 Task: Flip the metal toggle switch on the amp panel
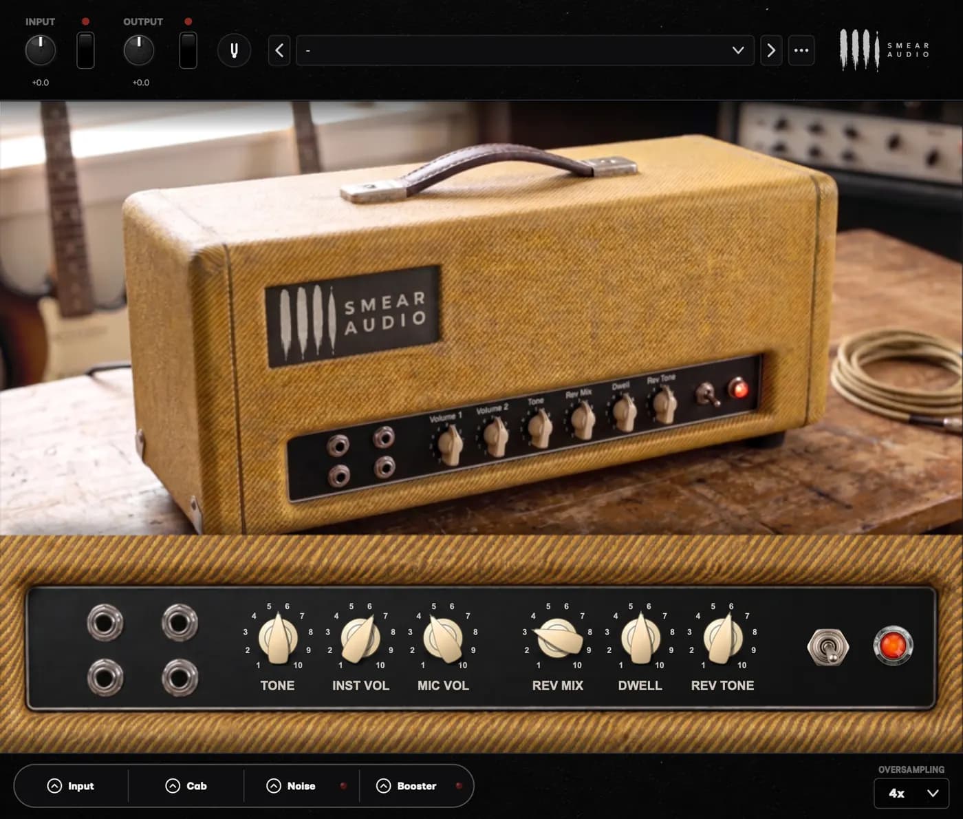point(828,647)
